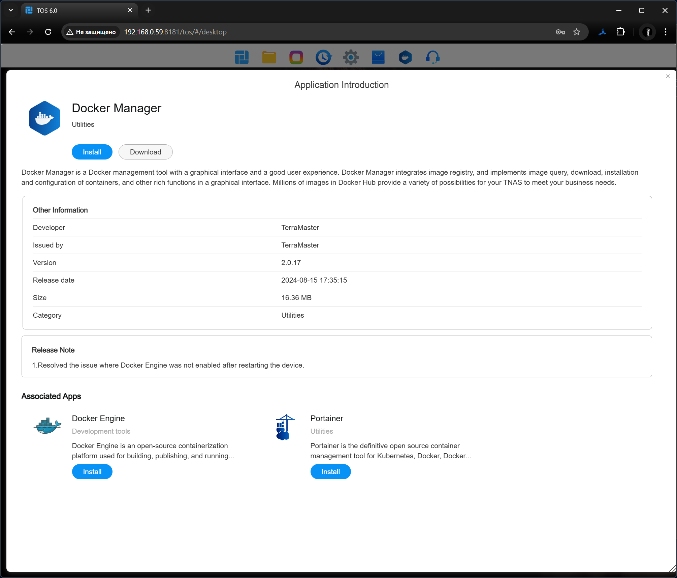Install the Portainer associated app
677x578 pixels.
point(330,472)
